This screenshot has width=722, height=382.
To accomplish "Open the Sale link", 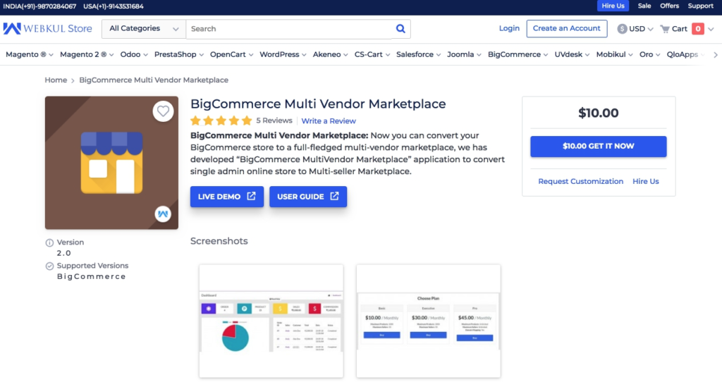I will pos(644,6).
